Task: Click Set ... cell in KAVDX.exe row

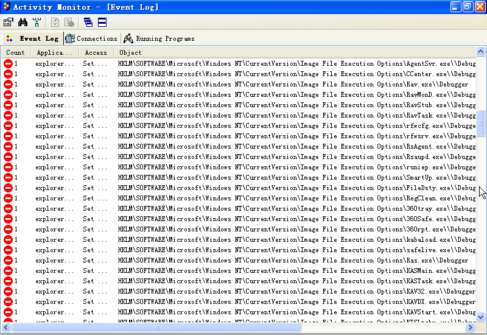Action: [95, 301]
